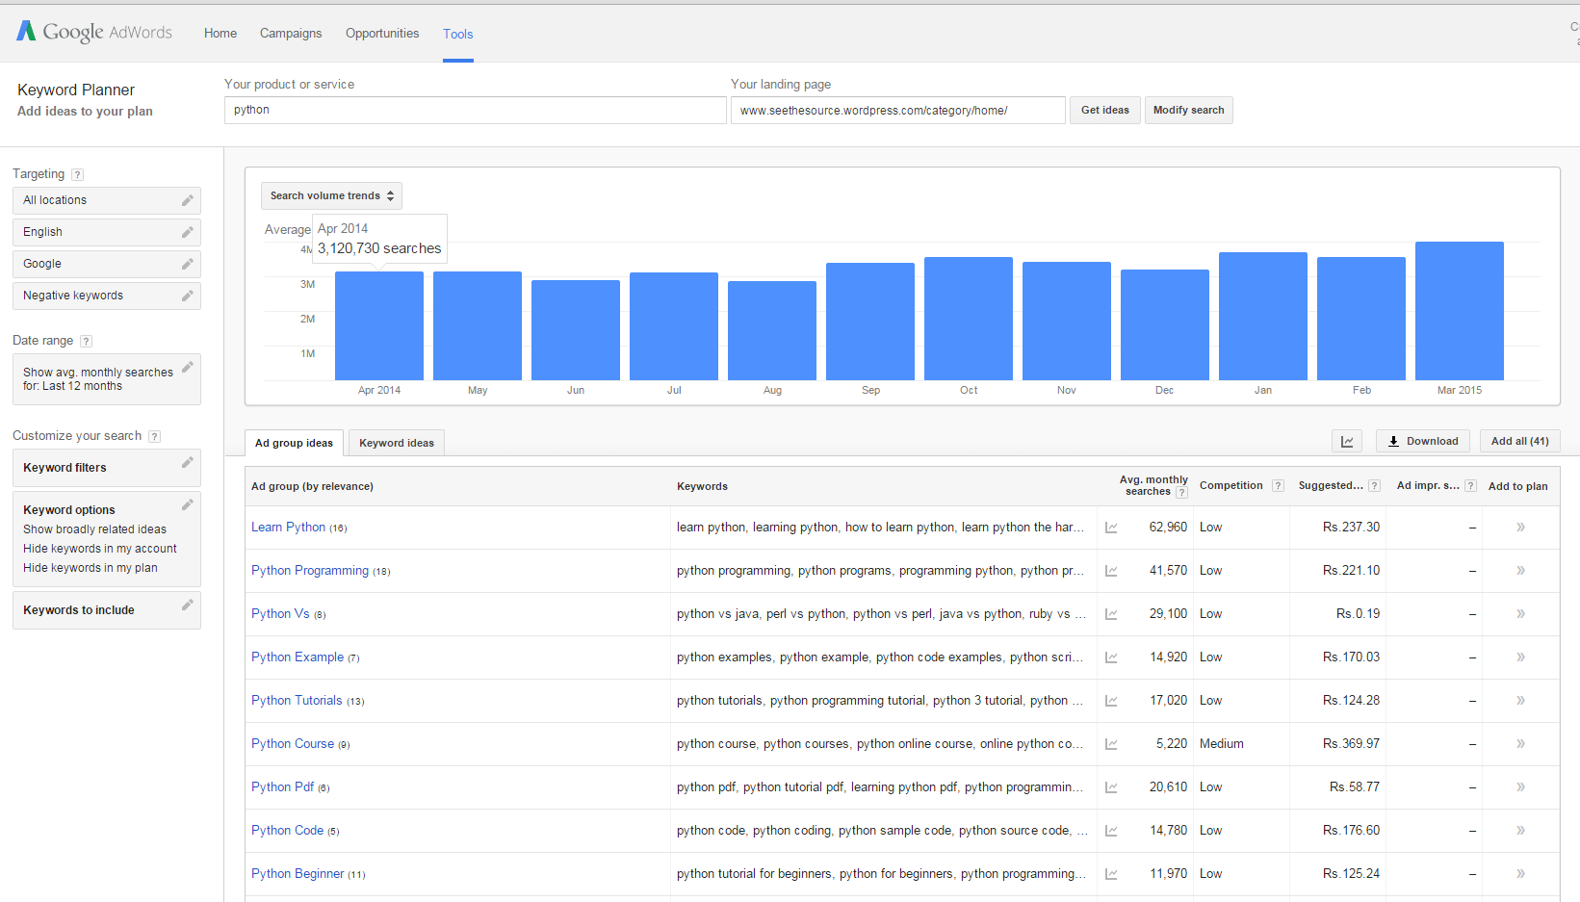Open Avg. monthly searches help icon
Viewport: 1580px width, 902px height.
tap(1181, 492)
